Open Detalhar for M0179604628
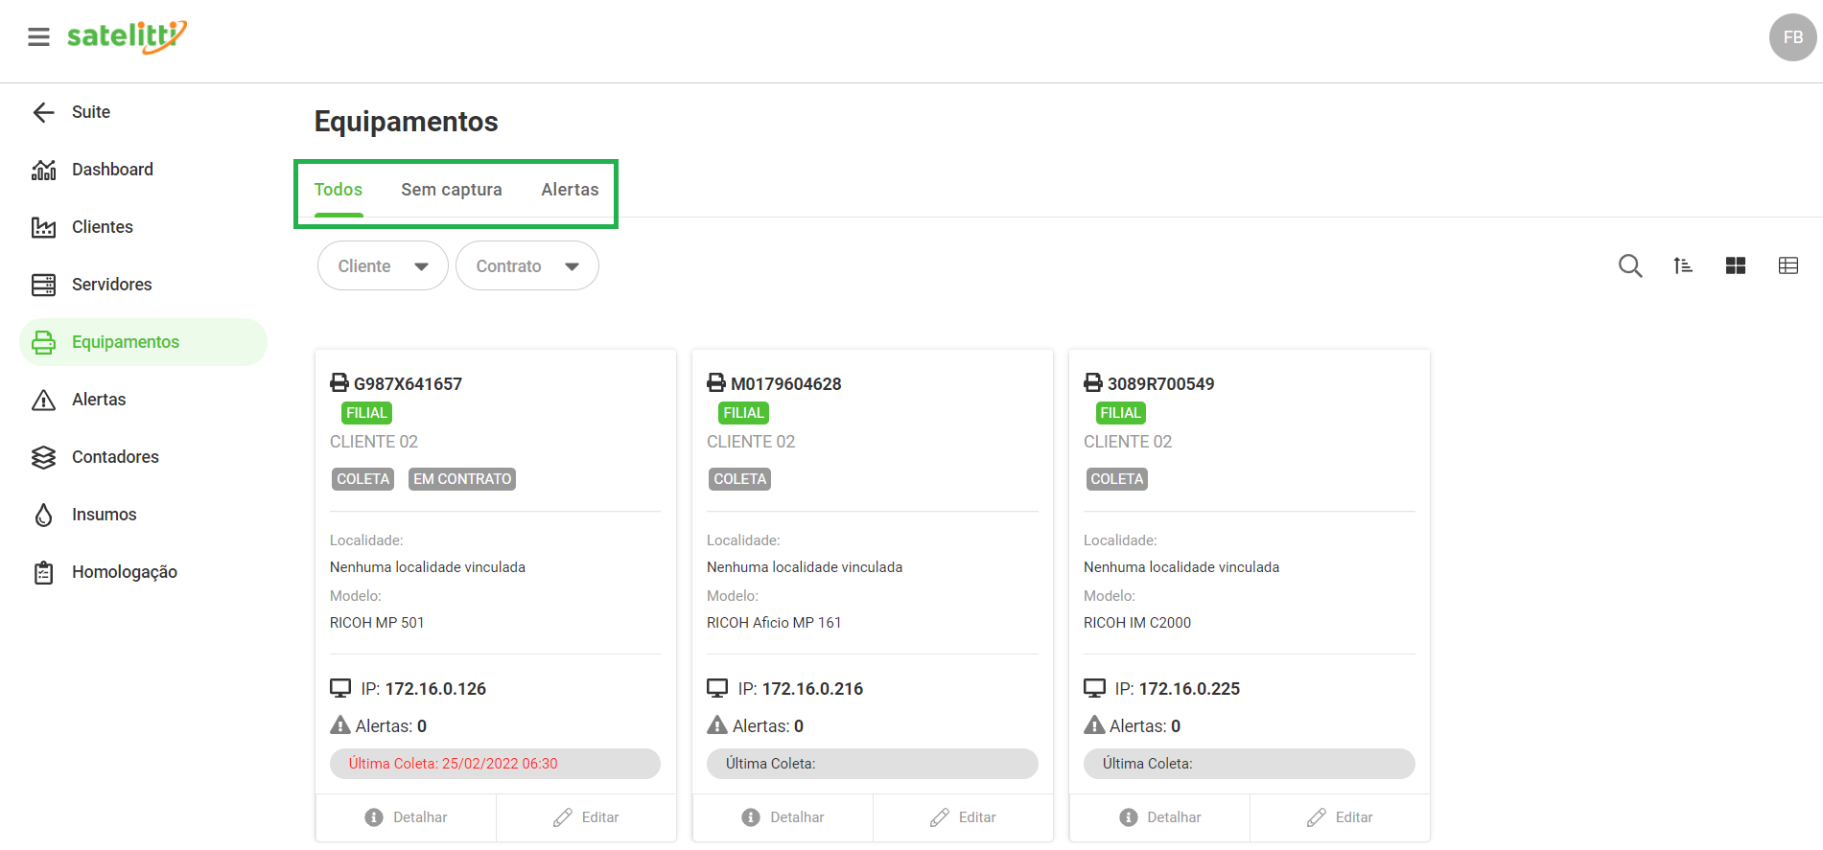Viewport: 1823px width, 850px height. click(x=783, y=817)
